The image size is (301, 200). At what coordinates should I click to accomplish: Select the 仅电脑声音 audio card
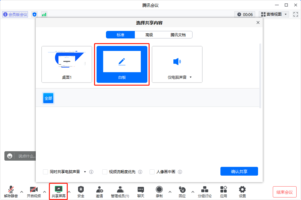pos(177,64)
